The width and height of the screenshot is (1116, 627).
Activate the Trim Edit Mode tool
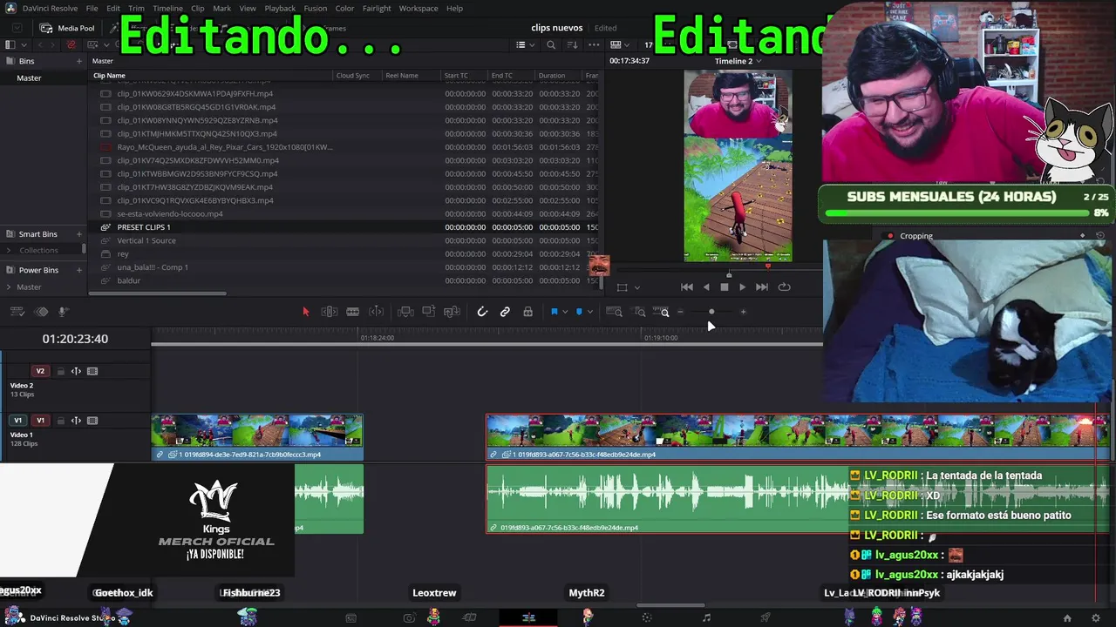click(x=330, y=312)
